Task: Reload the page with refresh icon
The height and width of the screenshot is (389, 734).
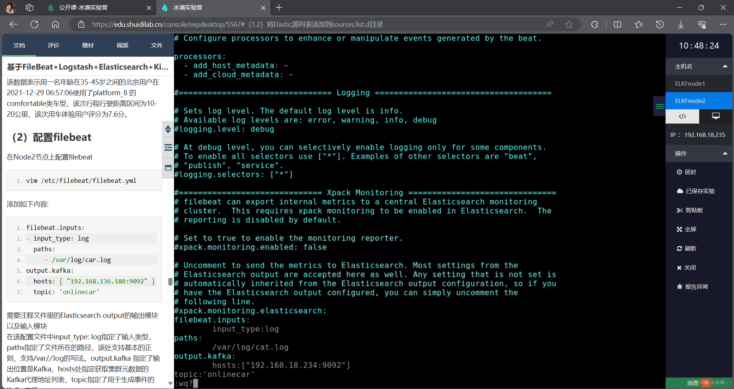Action: pyautogui.click(x=34, y=24)
